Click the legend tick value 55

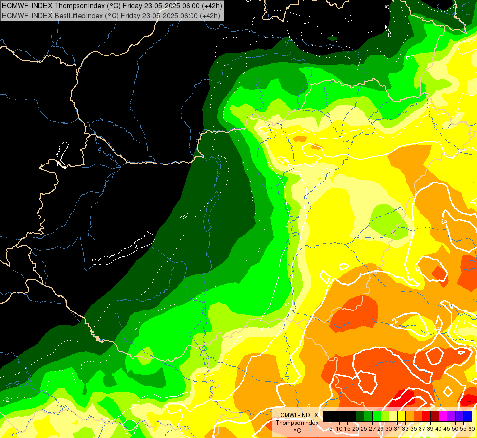(464, 429)
